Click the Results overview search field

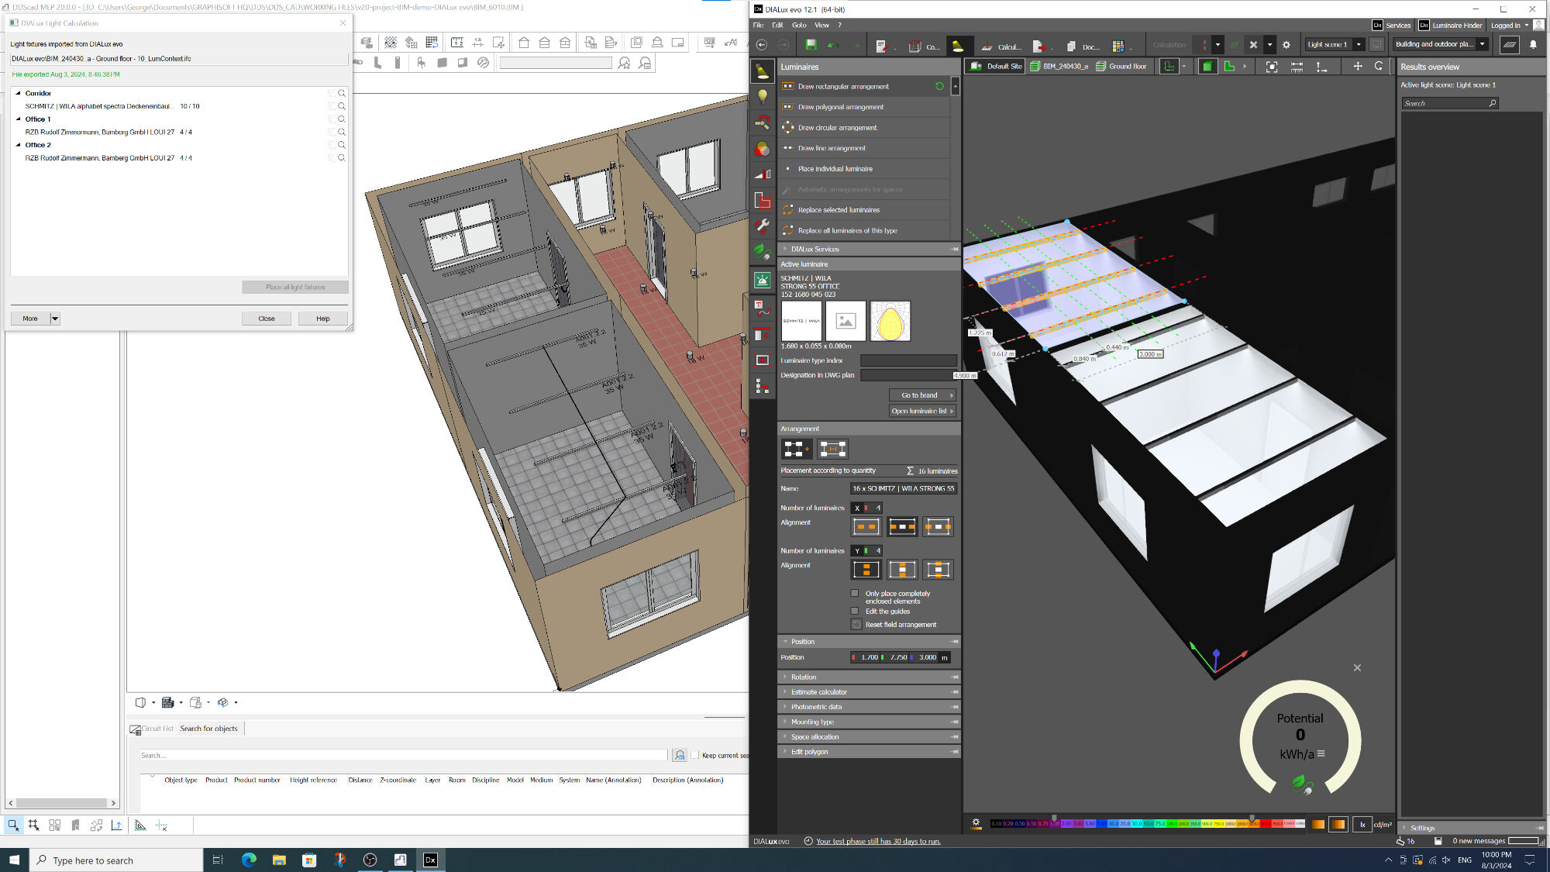point(1449,103)
